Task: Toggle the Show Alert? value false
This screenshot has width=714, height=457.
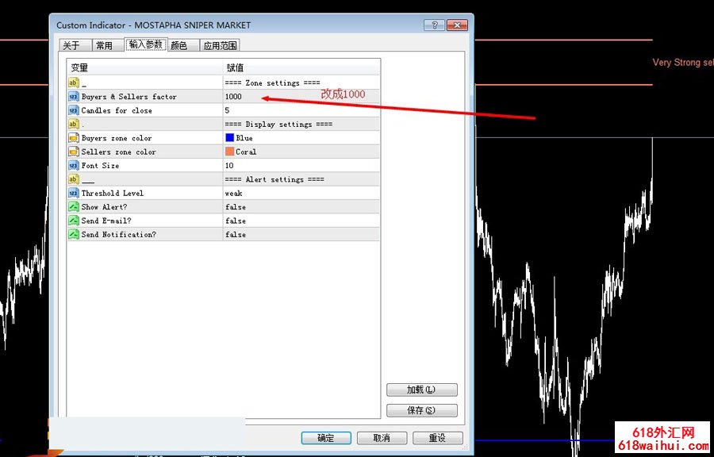Action: [x=236, y=207]
